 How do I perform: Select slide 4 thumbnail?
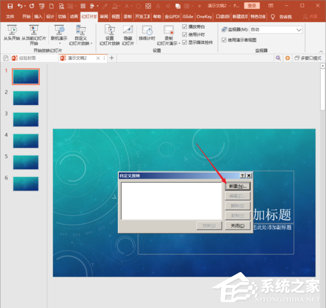pyautogui.click(x=25, y=141)
